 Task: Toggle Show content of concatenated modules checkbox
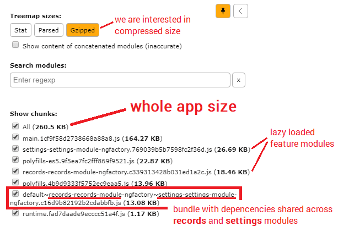coord(15,45)
